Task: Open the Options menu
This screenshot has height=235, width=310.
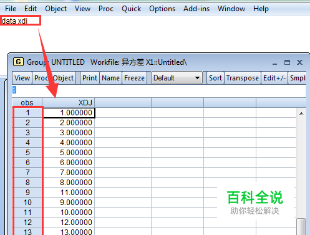Action: (162, 9)
